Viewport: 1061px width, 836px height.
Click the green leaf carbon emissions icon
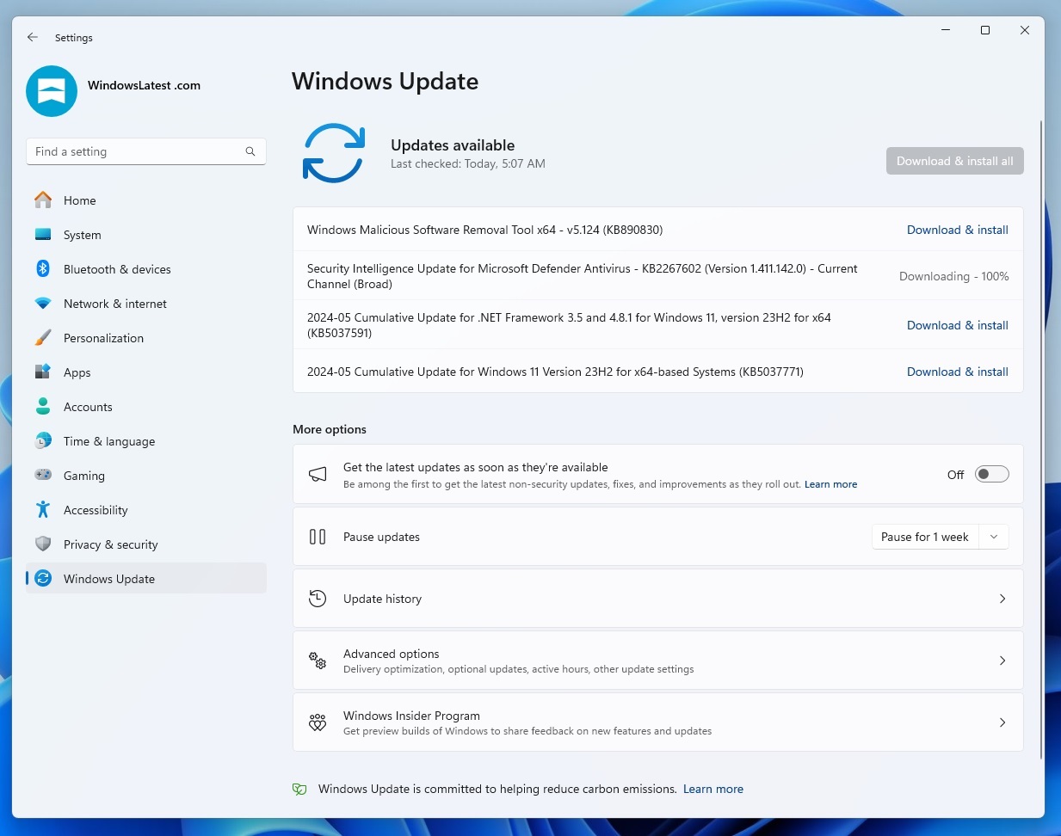[299, 789]
